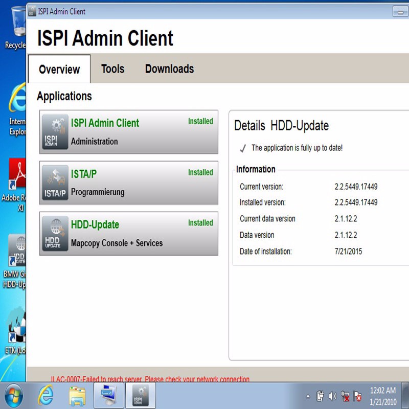Image resolution: width=409 pixels, height=409 pixels.
Task: Select the ISTA/P Programmierung icon
Action: coord(55,183)
